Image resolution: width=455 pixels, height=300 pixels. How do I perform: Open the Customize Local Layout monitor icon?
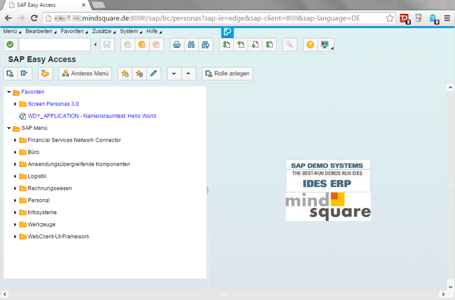(326, 45)
